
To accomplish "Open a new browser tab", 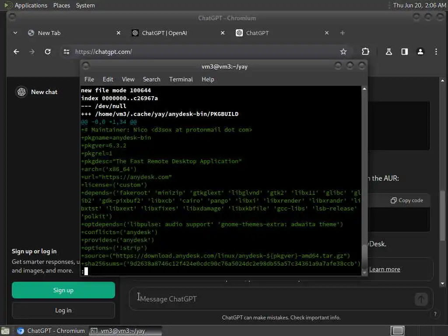I will [342, 33].
